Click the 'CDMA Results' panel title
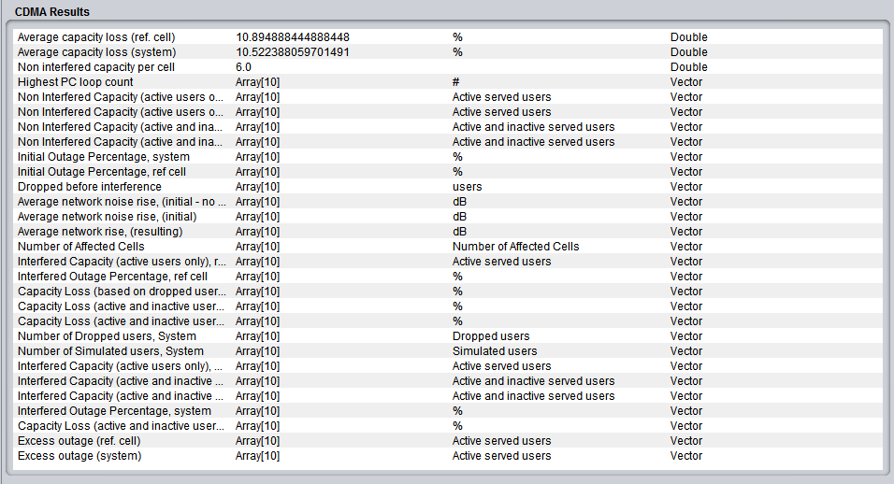 coord(51,12)
